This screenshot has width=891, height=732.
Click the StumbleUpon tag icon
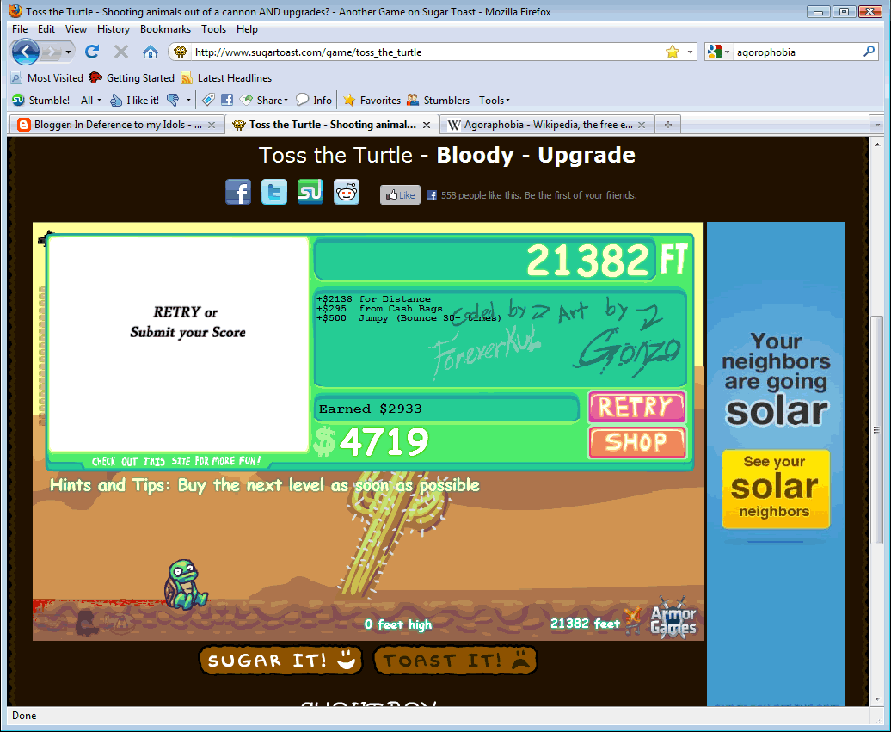coord(208,100)
